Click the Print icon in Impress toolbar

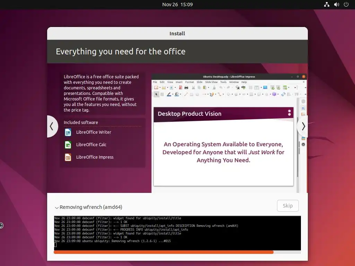(x=186, y=88)
